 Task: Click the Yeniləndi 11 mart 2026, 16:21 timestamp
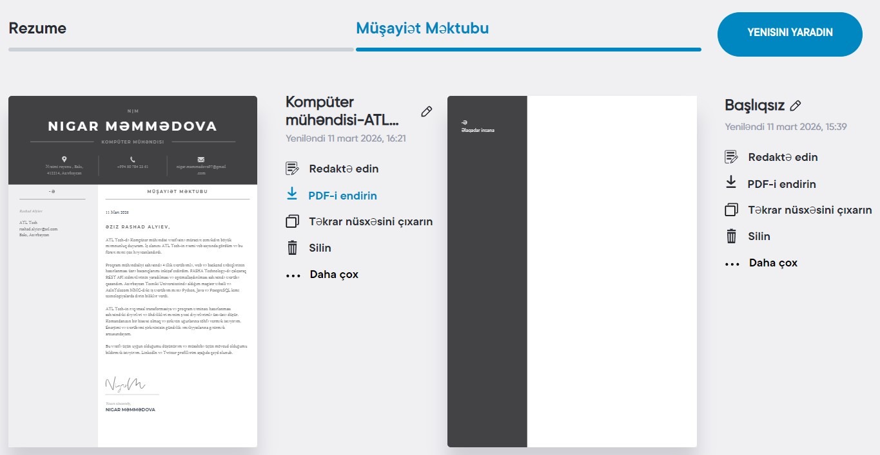(346, 138)
